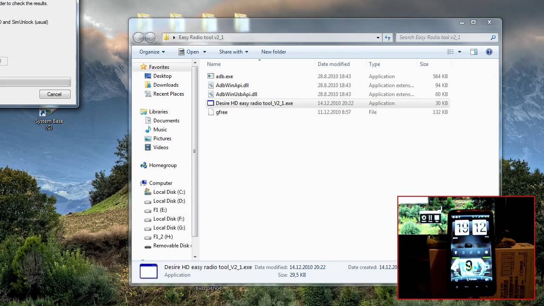This screenshot has height=306, width=544.
Task: Click details pane file icon thumbnail
Action: 149,271
